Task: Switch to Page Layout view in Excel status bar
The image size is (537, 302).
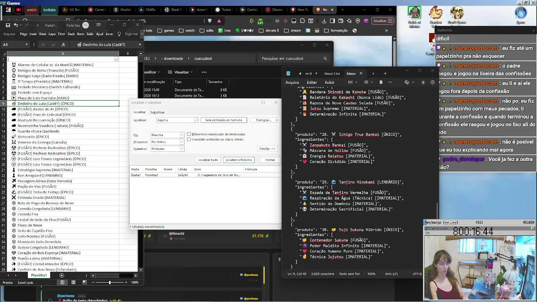Action: tap(73, 282)
